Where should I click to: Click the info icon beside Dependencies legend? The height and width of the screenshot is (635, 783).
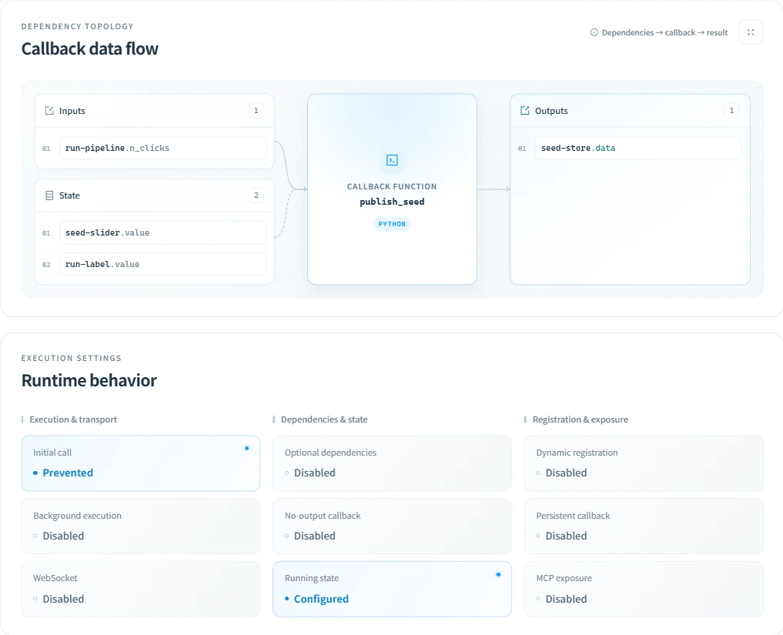594,32
